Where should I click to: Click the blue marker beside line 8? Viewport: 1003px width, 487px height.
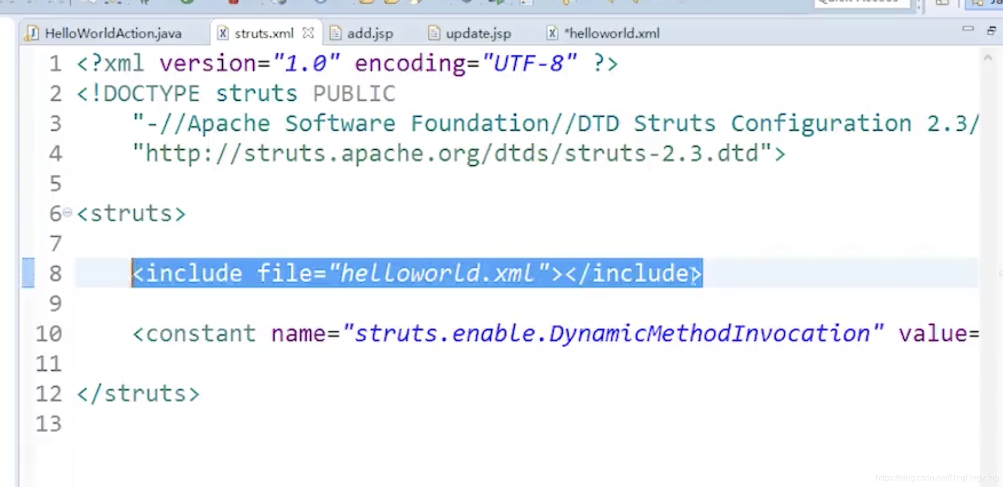tap(28, 273)
